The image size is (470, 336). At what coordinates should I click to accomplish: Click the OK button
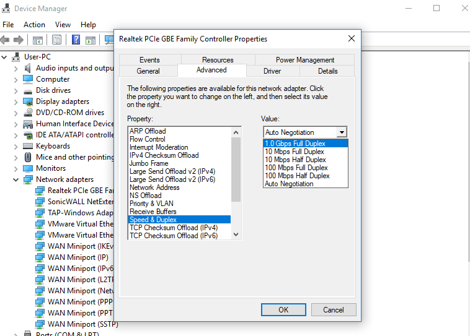(x=283, y=309)
